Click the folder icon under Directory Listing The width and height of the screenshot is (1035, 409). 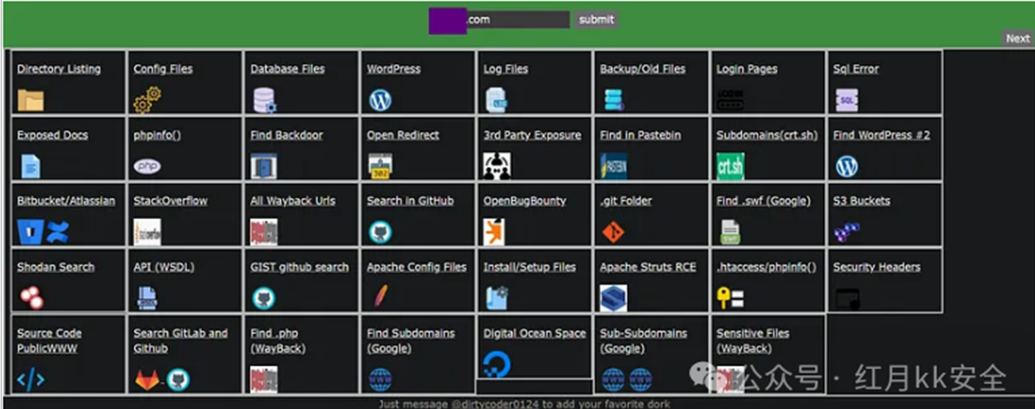click(30, 100)
